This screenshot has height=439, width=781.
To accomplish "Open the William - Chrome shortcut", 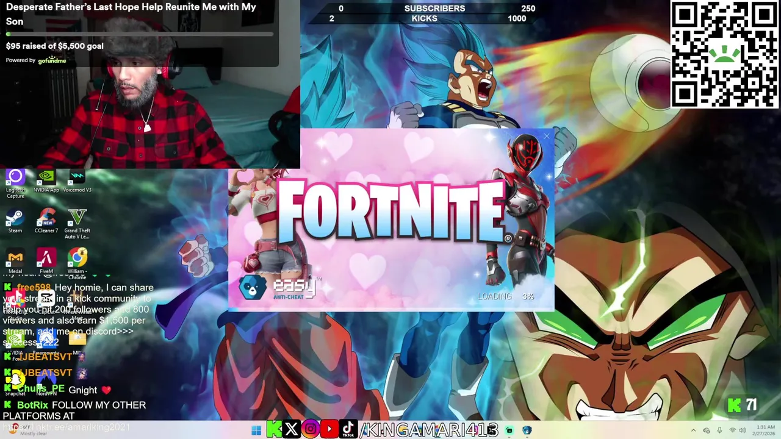I will click(x=77, y=265).
